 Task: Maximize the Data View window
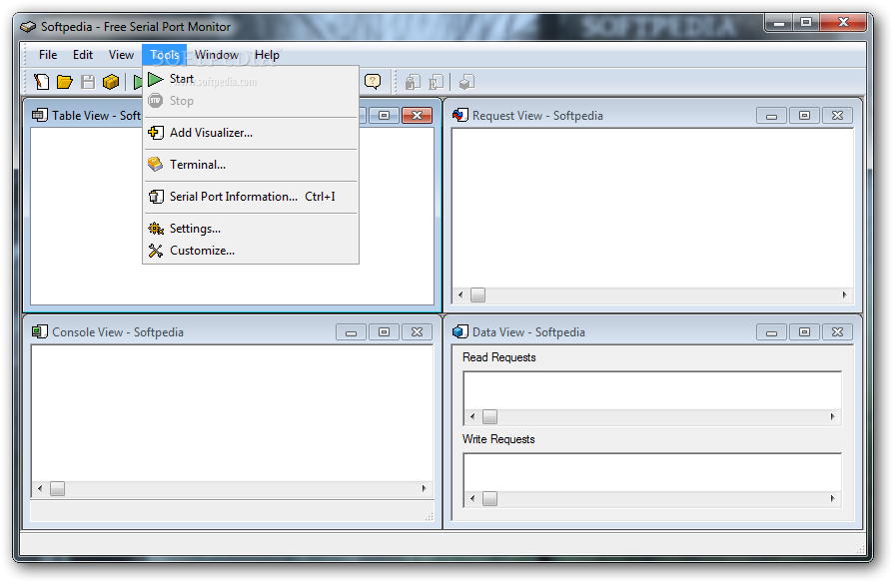804,332
